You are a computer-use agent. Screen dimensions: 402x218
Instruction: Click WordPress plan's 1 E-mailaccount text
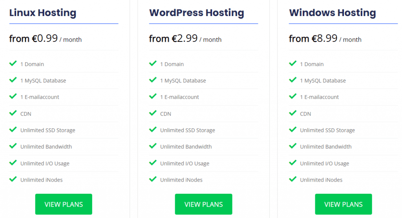(179, 97)
